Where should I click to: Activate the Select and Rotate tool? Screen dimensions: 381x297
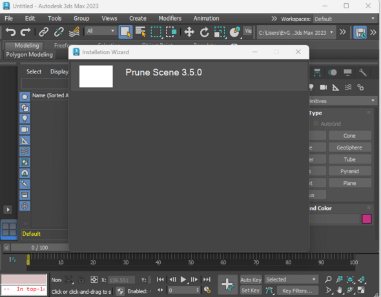(204, 32)
